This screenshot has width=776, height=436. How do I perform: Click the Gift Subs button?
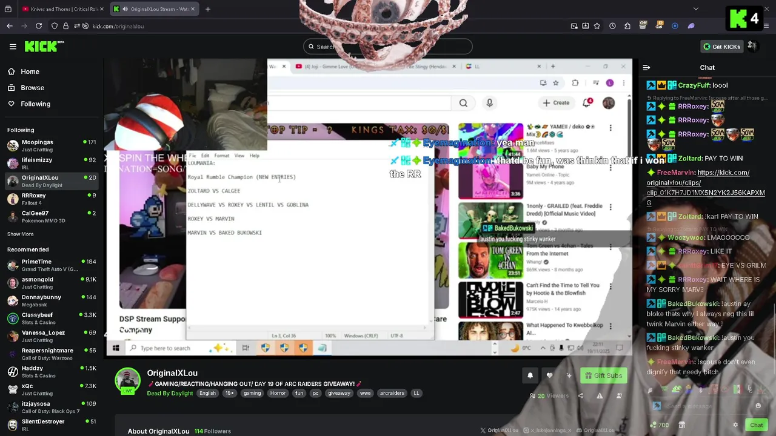[603, 375]
